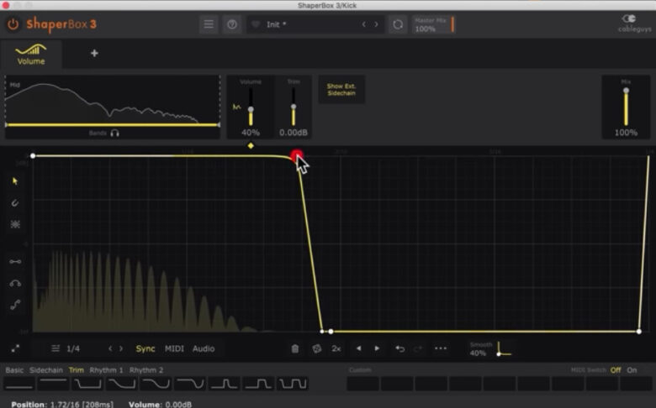Image resolution: width=656 pixels, height=408 pixels.
Task: Open the three-dots more options menu
Action: [x=441, y=348]
